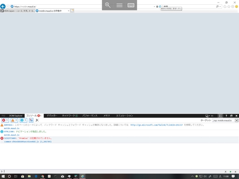Open mstdn.maud.io source link under HTML1300 message
Image resolution: width=239 pixels, height=179 pixels.
11,135
